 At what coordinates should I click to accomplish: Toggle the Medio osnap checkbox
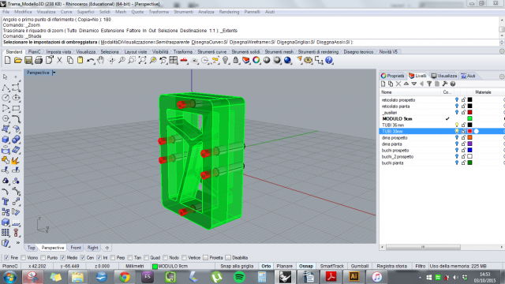63,258
